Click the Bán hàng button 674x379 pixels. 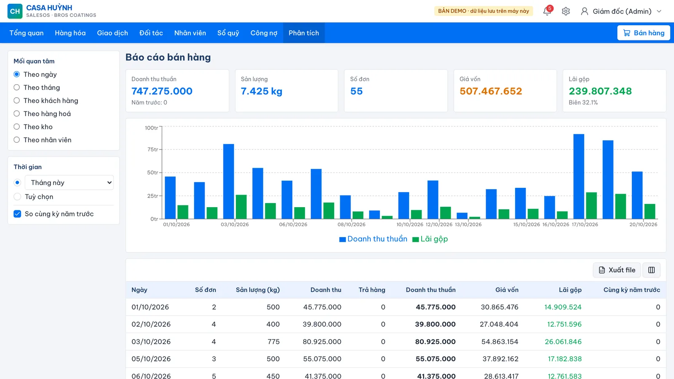(643, 33)
